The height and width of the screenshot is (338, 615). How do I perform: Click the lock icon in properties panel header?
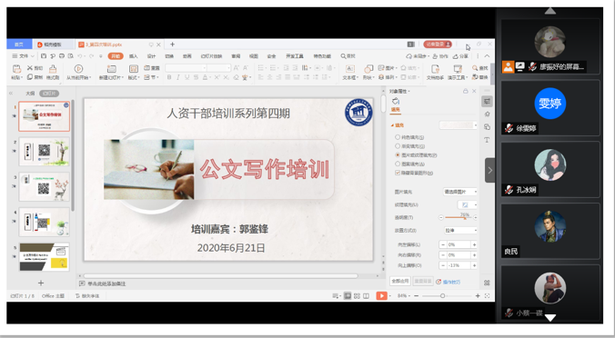click(x=466, y=91)
